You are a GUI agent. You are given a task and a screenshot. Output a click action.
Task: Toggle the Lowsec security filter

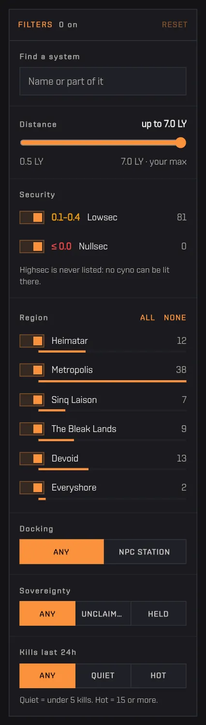click(32, 217)
